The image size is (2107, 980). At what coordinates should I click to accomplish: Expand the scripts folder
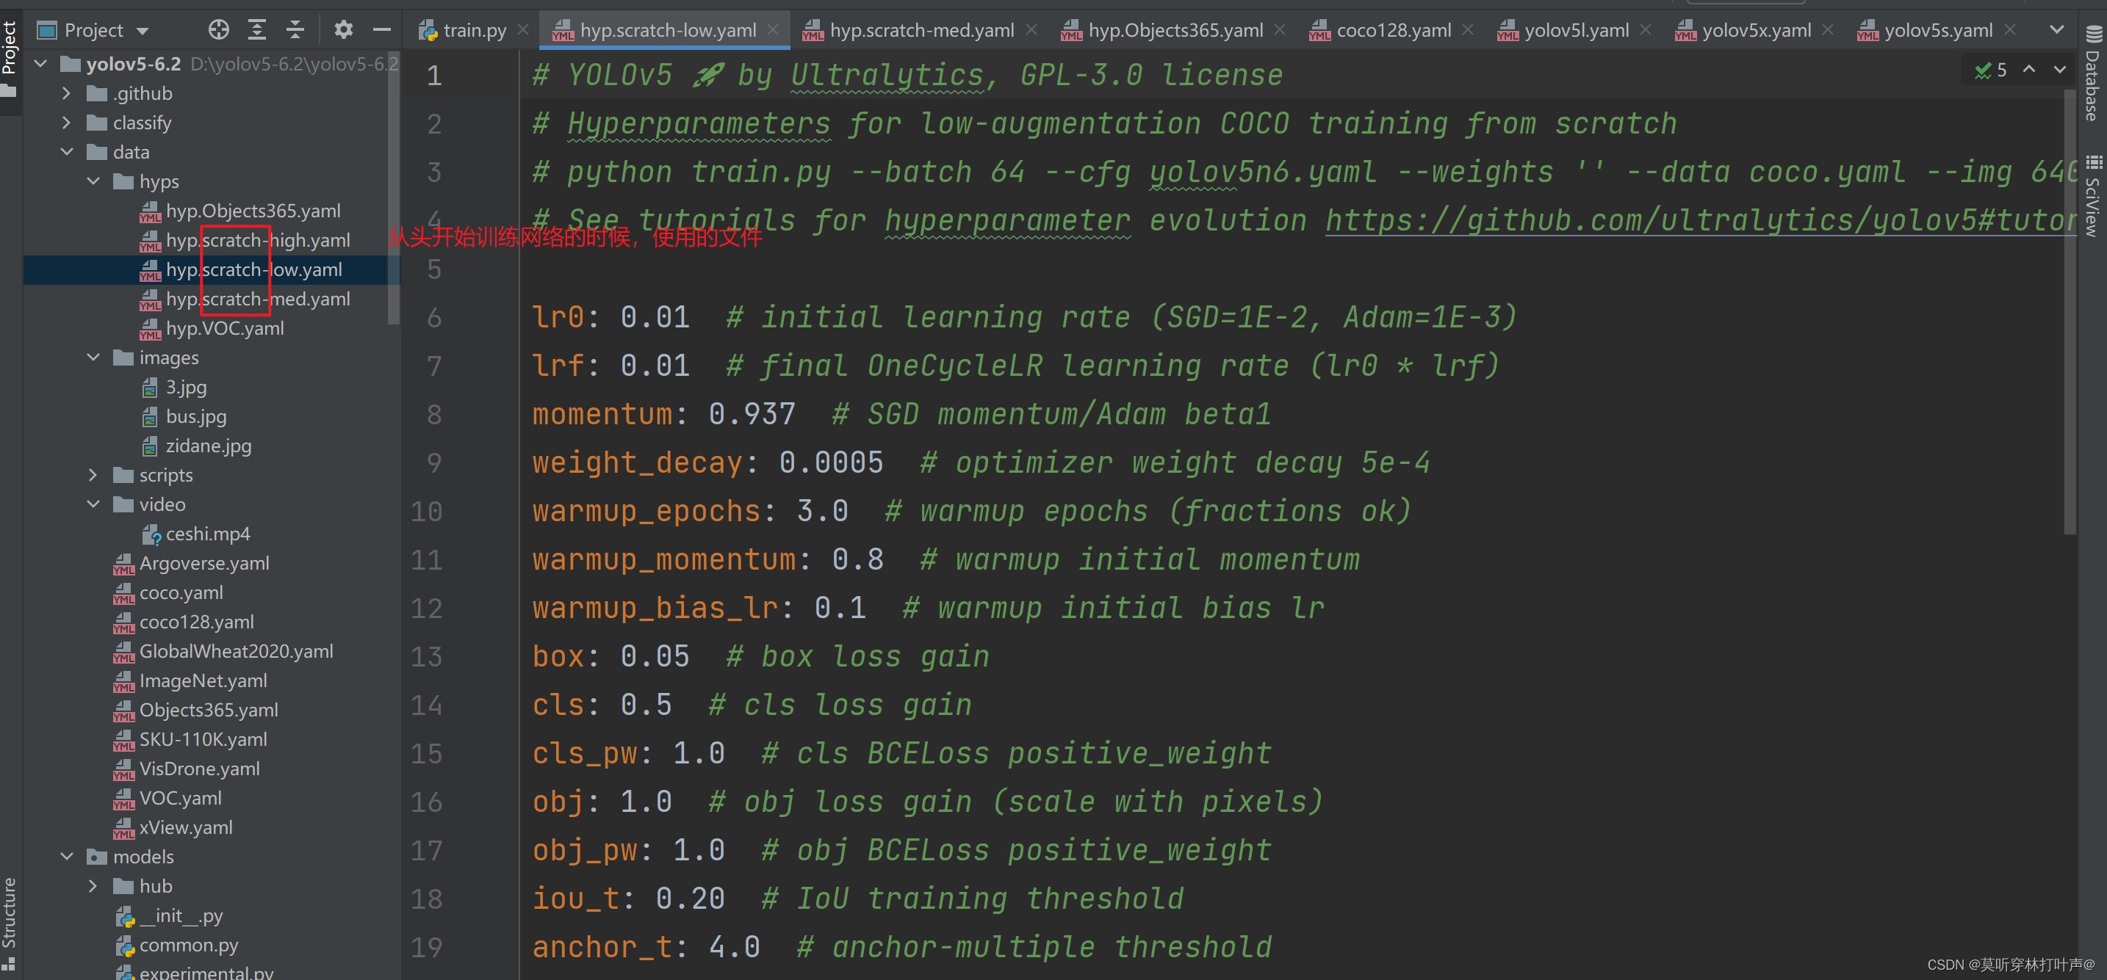click(x=93, y=475)
